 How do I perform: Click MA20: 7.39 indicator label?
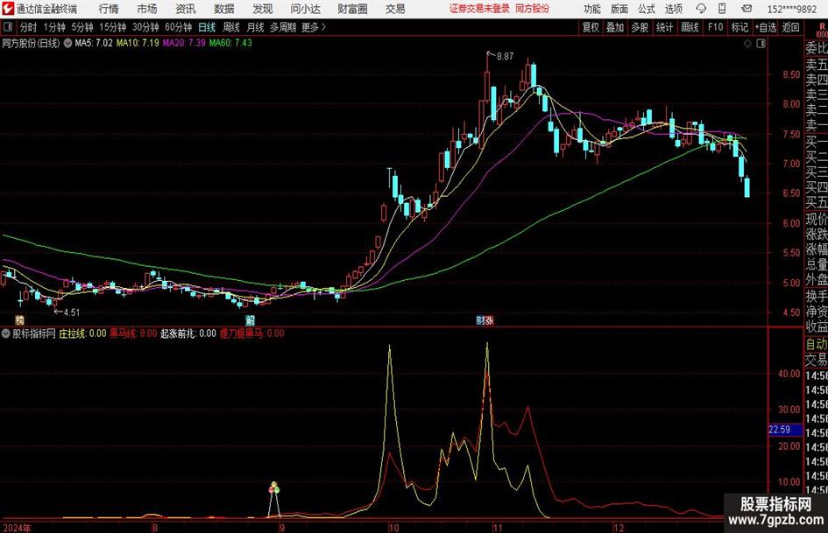(x=184, y=43)
